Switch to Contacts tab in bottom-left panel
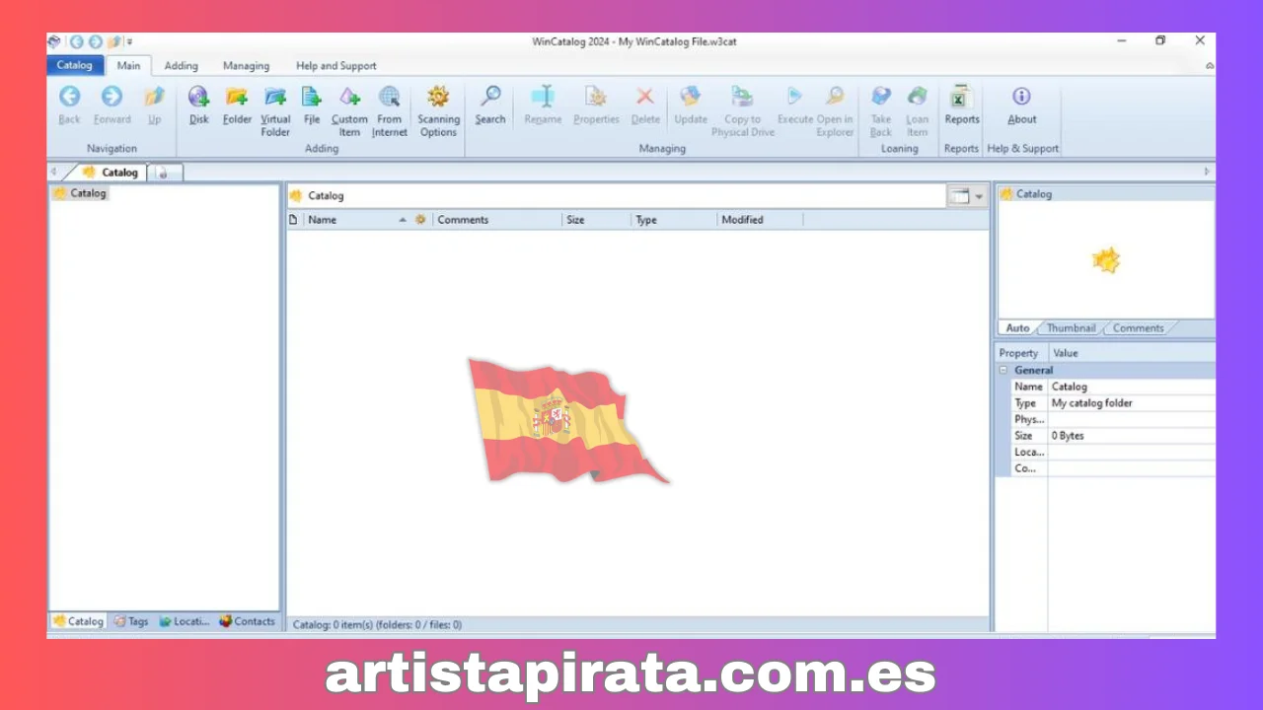This screenshot has width=1263, height=710. 247,621
